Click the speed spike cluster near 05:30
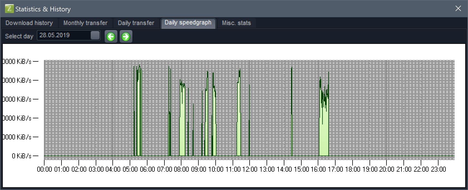Image resolution: width=468 pixels, height=190 pixels. [x=138, y=111]
